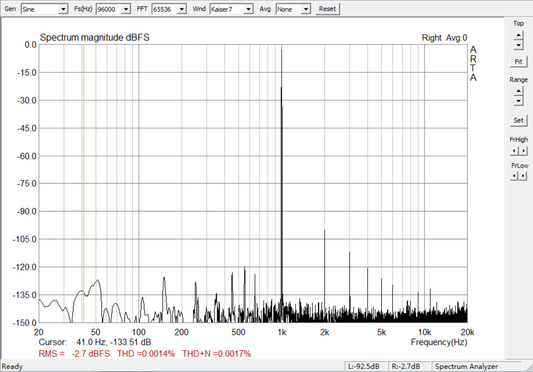Screen dimensions: 533x372
Task: Click the Set range button
Action: pyautogui.click(x=518, y=120)
